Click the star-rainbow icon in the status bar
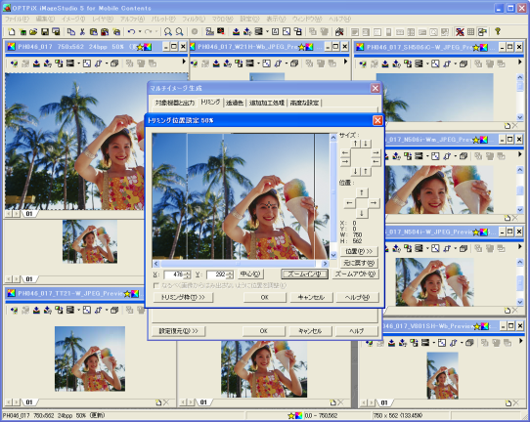Screen dimensions: 530x422 click(x=294, y=415)
